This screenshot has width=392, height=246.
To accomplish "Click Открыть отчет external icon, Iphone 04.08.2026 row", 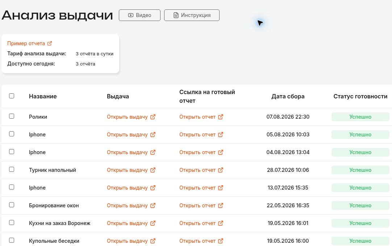I will pos(221,152).
